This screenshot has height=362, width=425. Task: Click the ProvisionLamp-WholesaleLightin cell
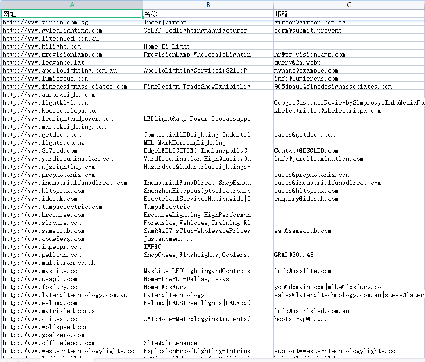pos(208,54)
